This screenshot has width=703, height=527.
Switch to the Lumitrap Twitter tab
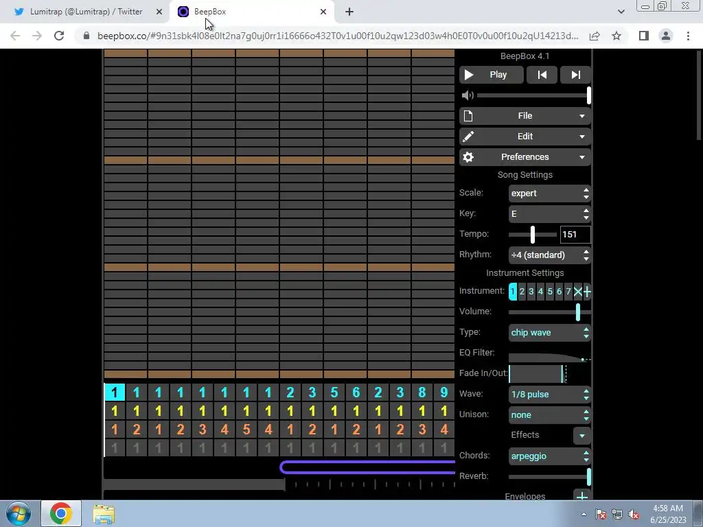coord(86,12)
